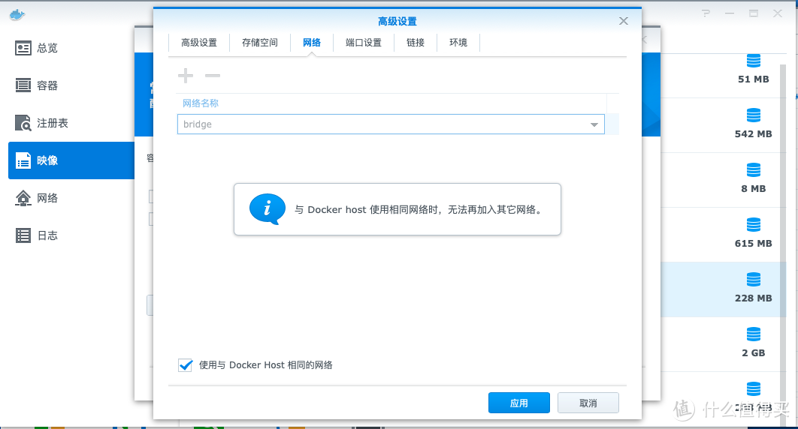The width and height of the screenshot is (798, 429).
Task: Select the 网络 tab in dialog
Action: (x=312, y=43)
